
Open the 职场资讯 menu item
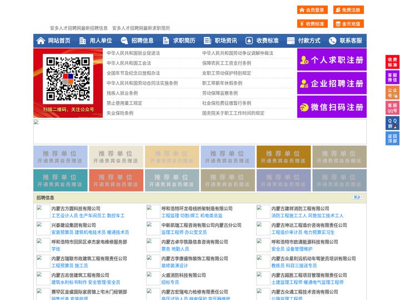pyautogui.click(x=226, y=41)
